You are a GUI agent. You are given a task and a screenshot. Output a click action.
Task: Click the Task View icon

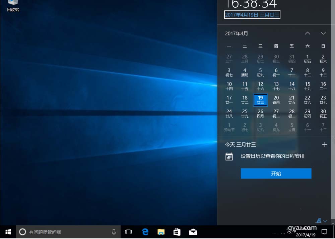coord(128,232)
